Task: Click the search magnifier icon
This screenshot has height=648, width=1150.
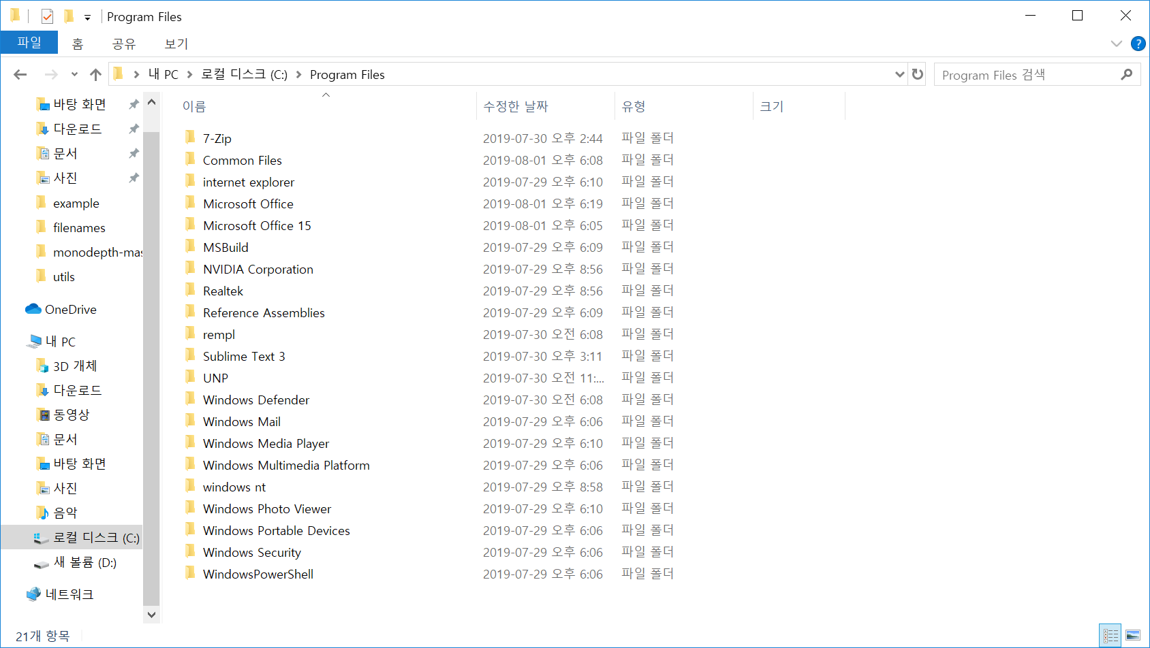Action: [1127, 74]
